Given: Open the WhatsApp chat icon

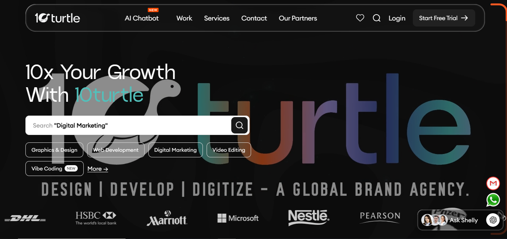Looking at the screenshot, I should (x=493, y=200).
